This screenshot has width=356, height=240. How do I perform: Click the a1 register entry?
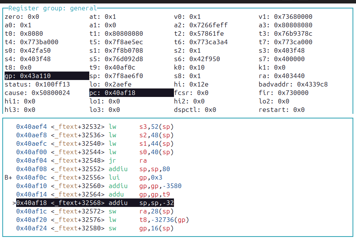103,25
